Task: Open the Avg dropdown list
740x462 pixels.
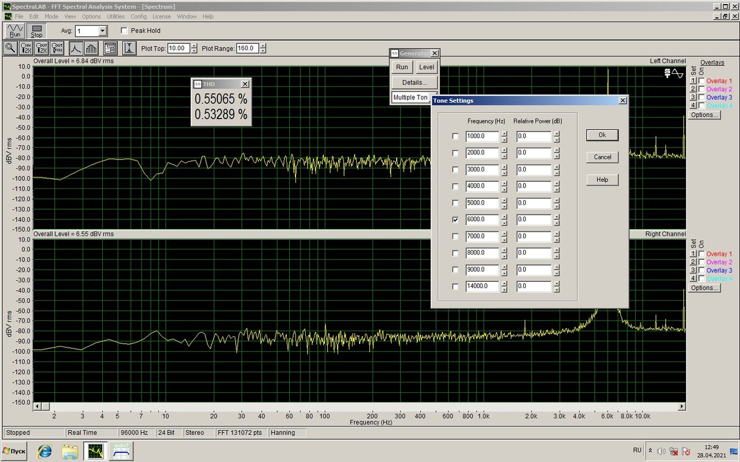Action: coord(103,31)
